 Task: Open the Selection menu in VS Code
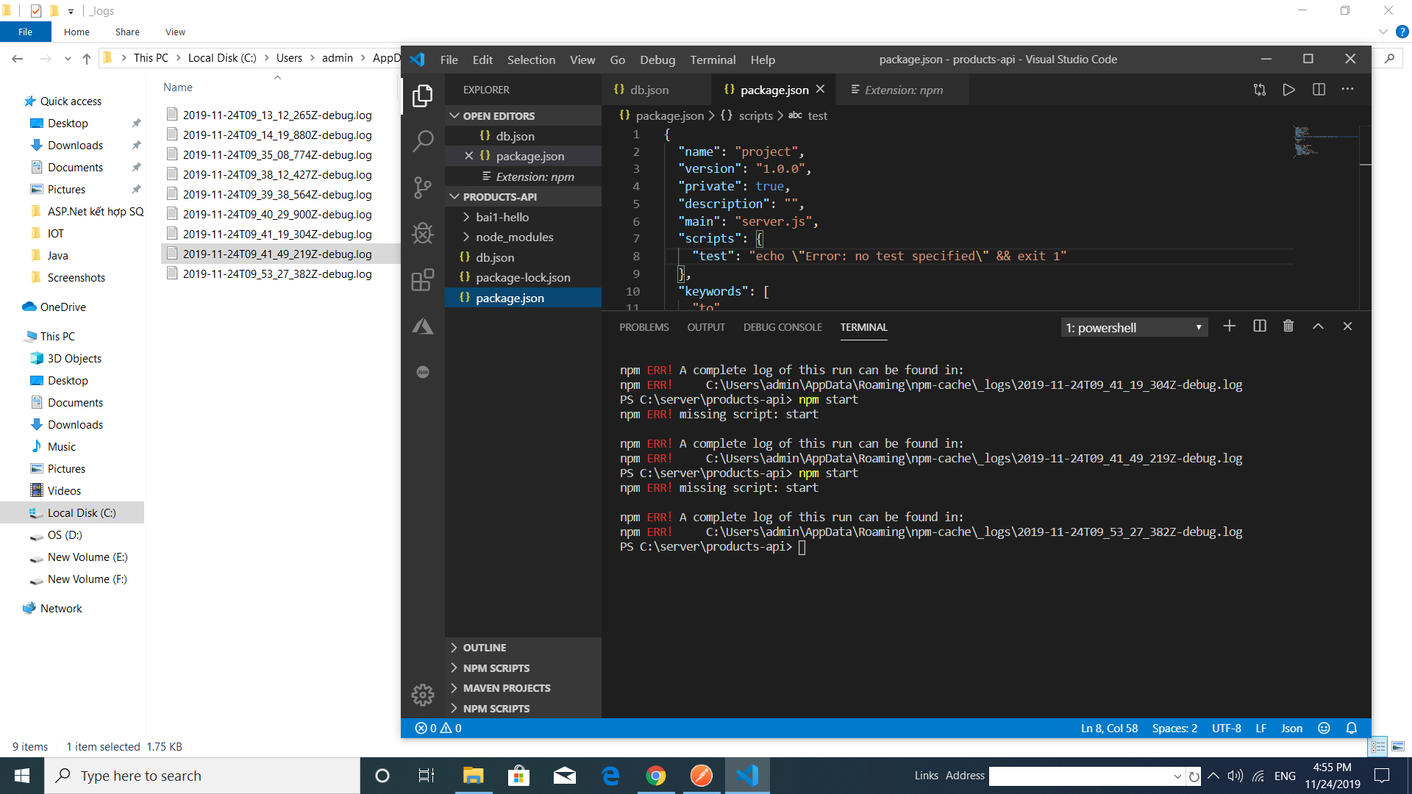[x=531, y=60]
